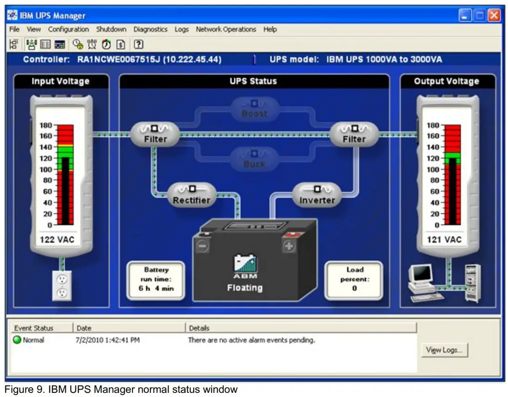508x397 pixels.
Task: Open the device tree view toolbar icon
Action: 13,44
